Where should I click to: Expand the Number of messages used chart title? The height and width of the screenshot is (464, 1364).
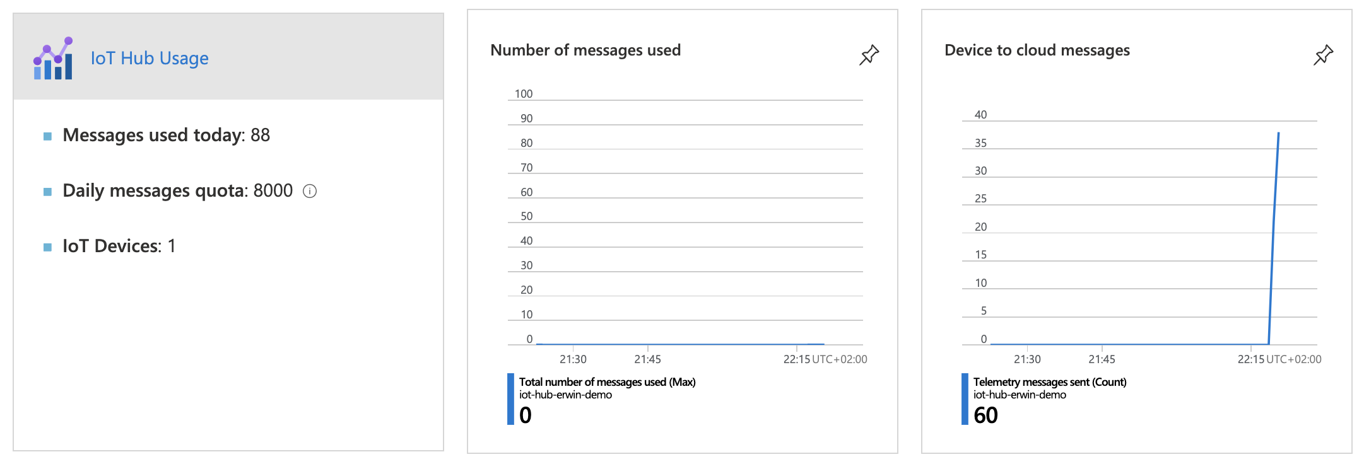point(586,50)
